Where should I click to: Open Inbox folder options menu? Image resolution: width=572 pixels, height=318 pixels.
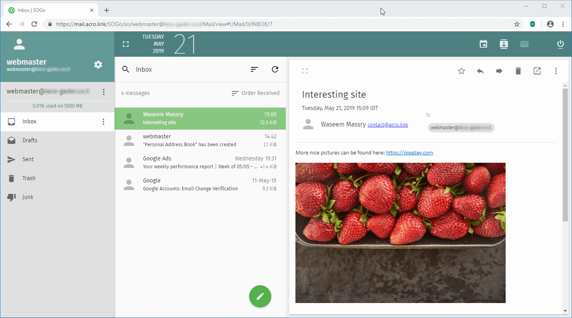pos(104,122)
